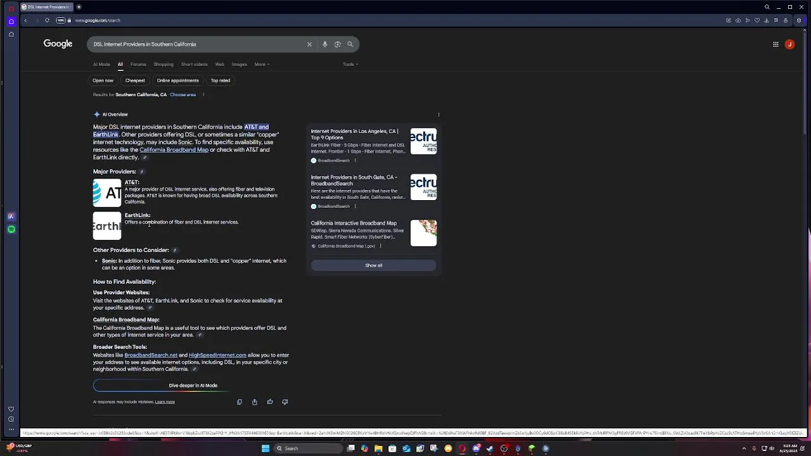Click Choose area link
The image size is (811, 456).
coord(182,94)
